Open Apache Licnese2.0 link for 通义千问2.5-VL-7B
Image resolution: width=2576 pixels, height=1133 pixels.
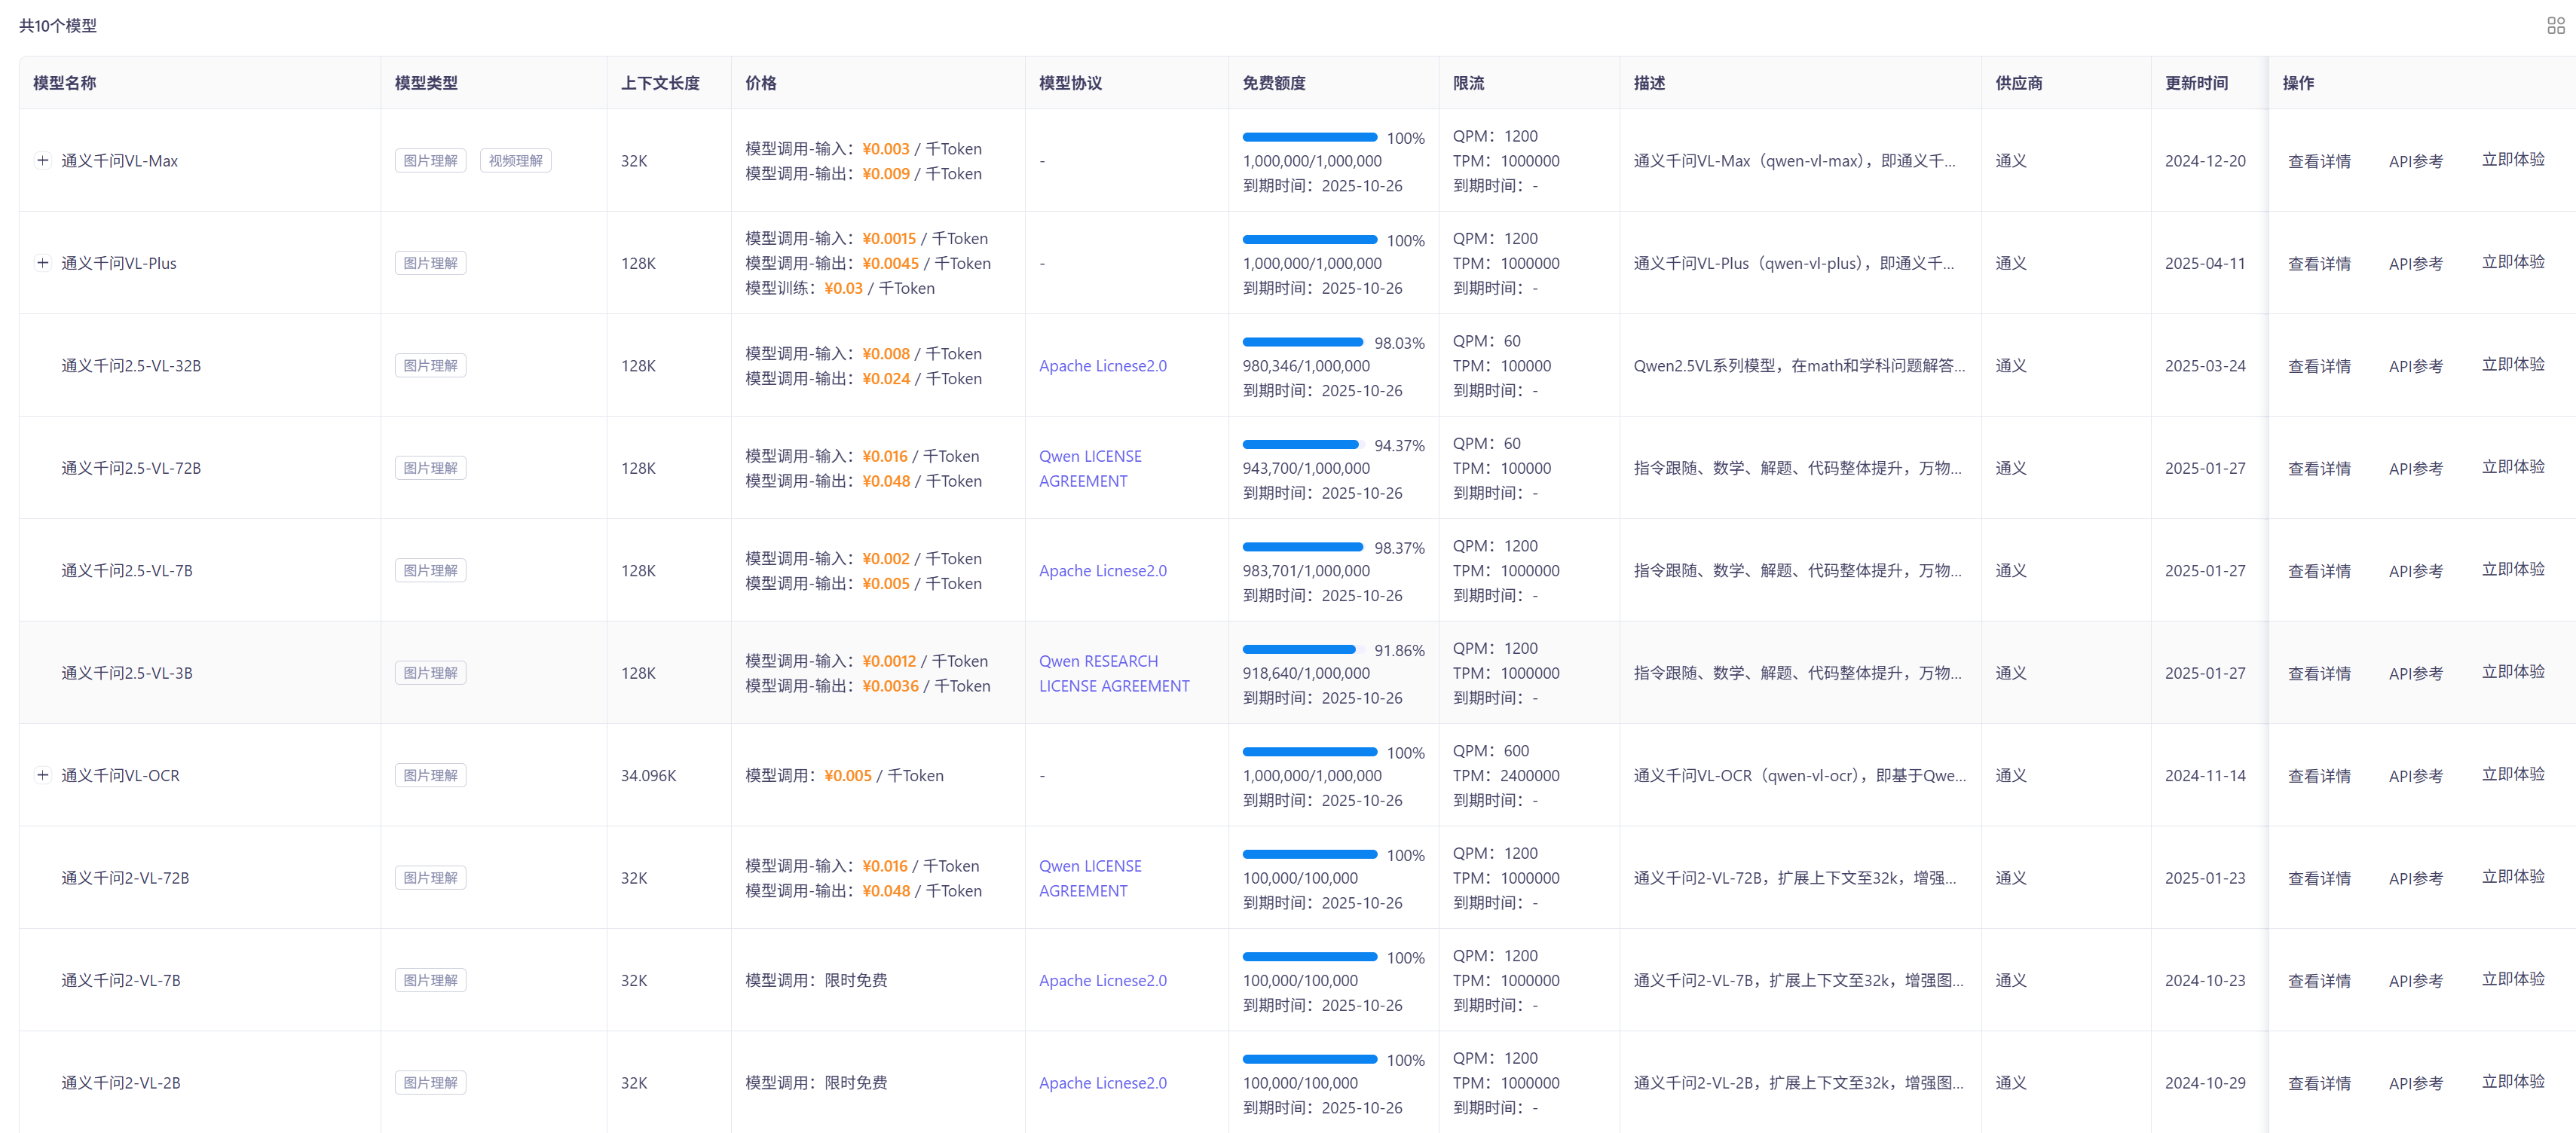[x=1102, y=570]
